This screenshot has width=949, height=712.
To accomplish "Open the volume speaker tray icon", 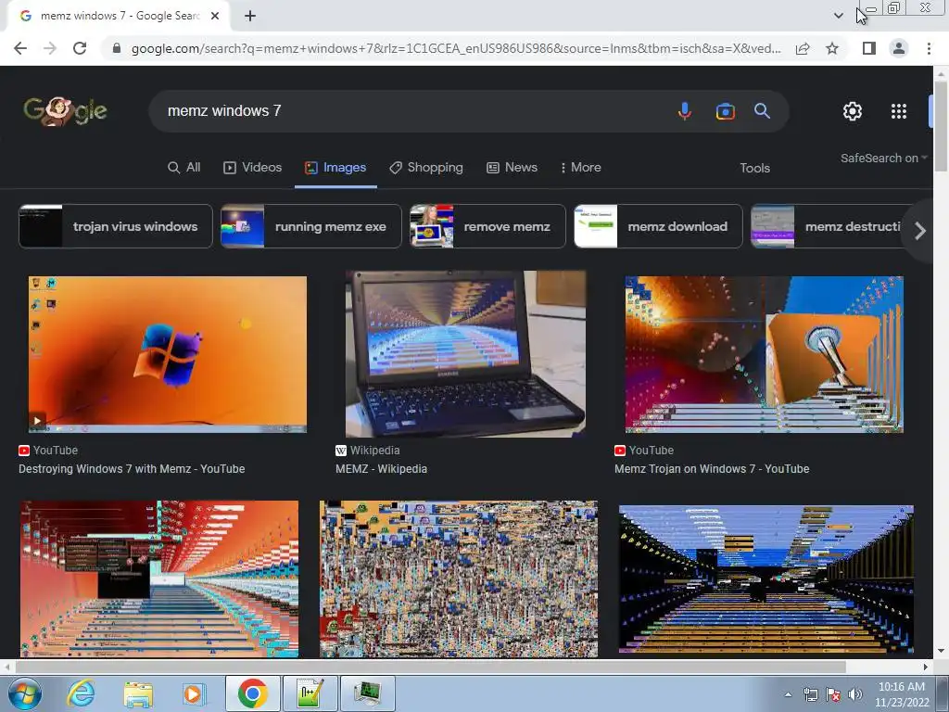I will tap(855, 695).
